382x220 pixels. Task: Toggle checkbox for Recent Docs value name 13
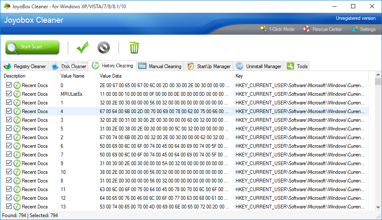(x=9, y=206)
